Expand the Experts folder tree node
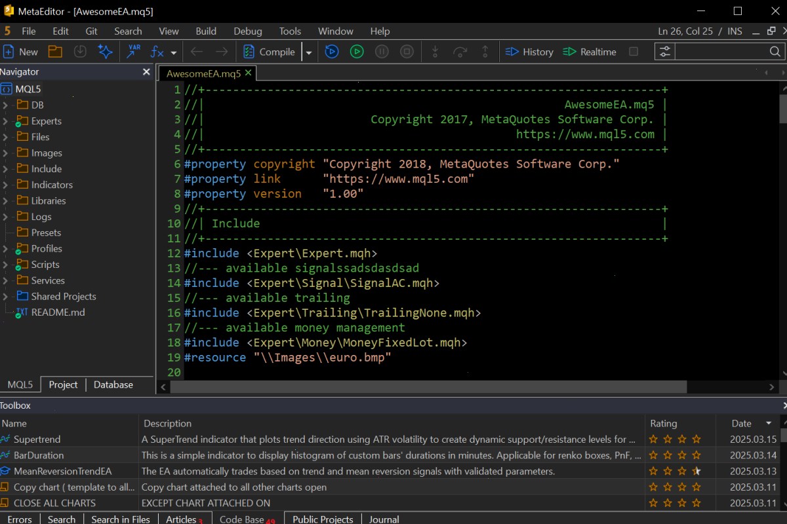 pyautogui.click(x=5, y=121)
